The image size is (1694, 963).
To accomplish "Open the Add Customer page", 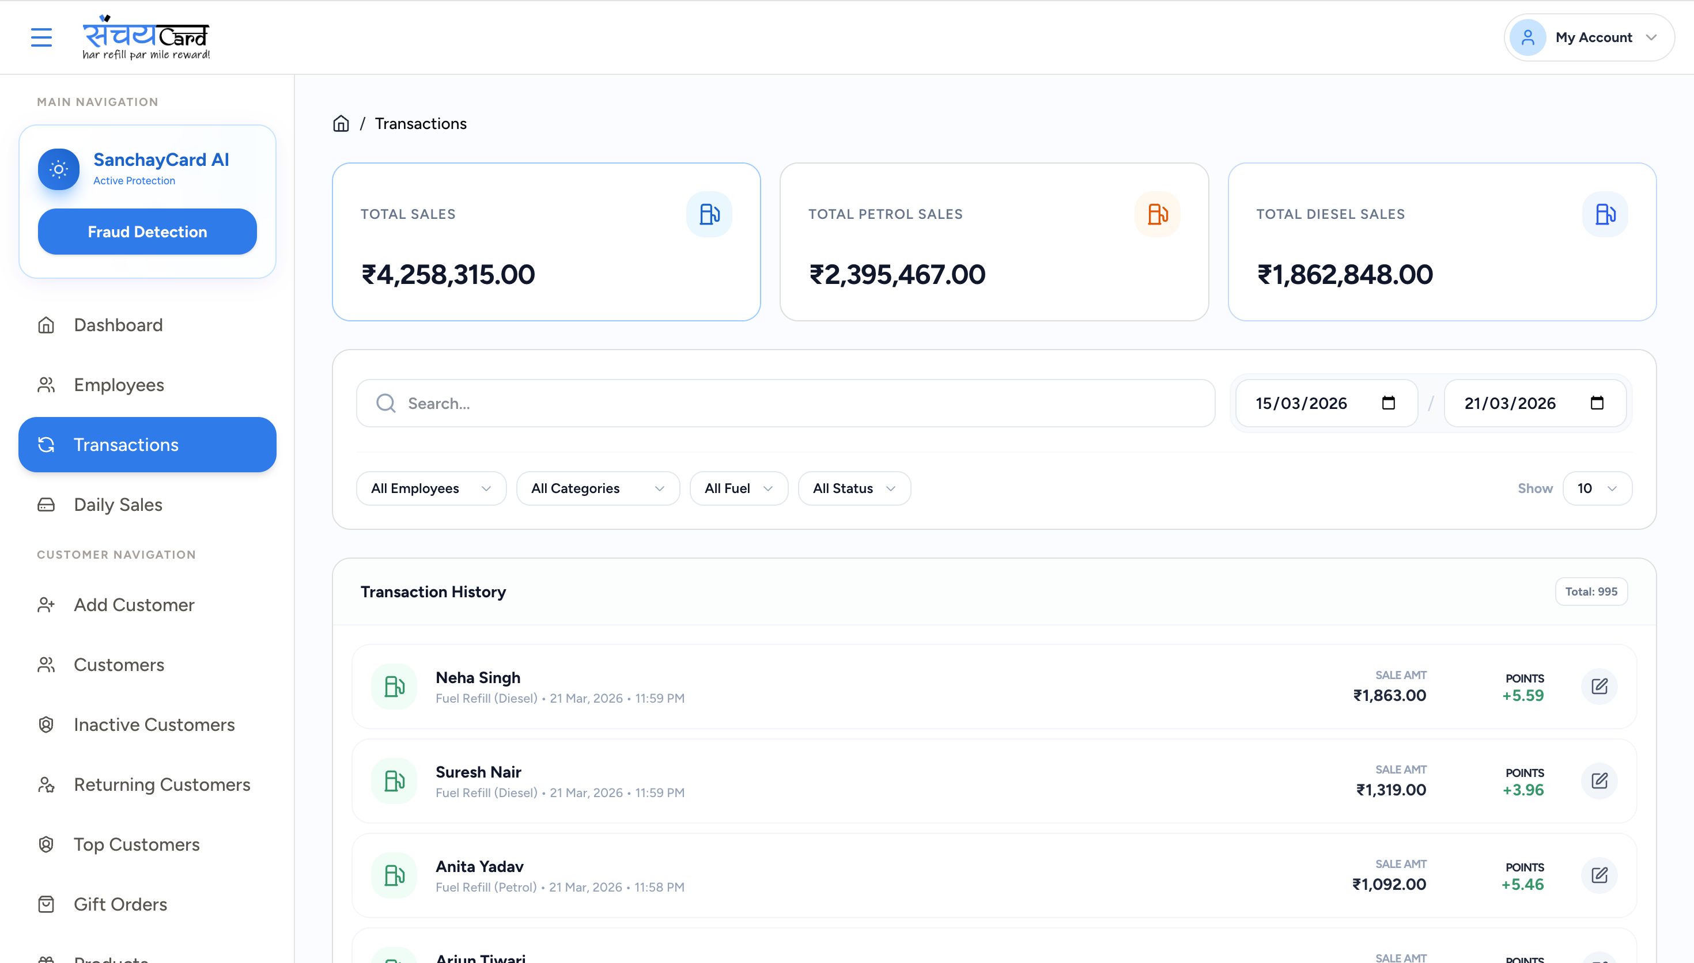I will tap(148, 605).
